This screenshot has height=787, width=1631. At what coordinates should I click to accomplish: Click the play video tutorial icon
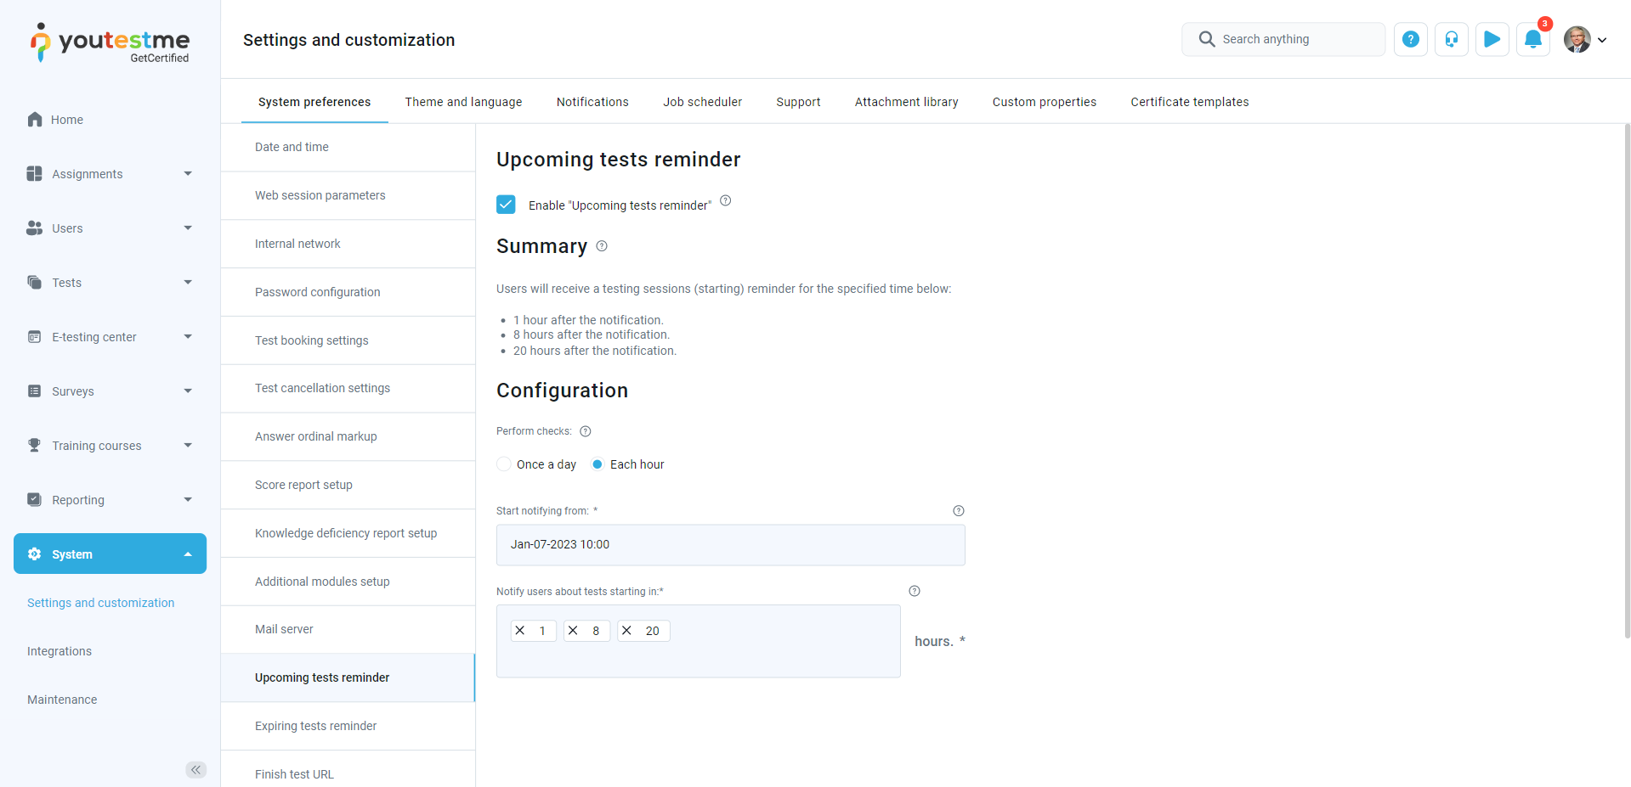click(1492, 39)
